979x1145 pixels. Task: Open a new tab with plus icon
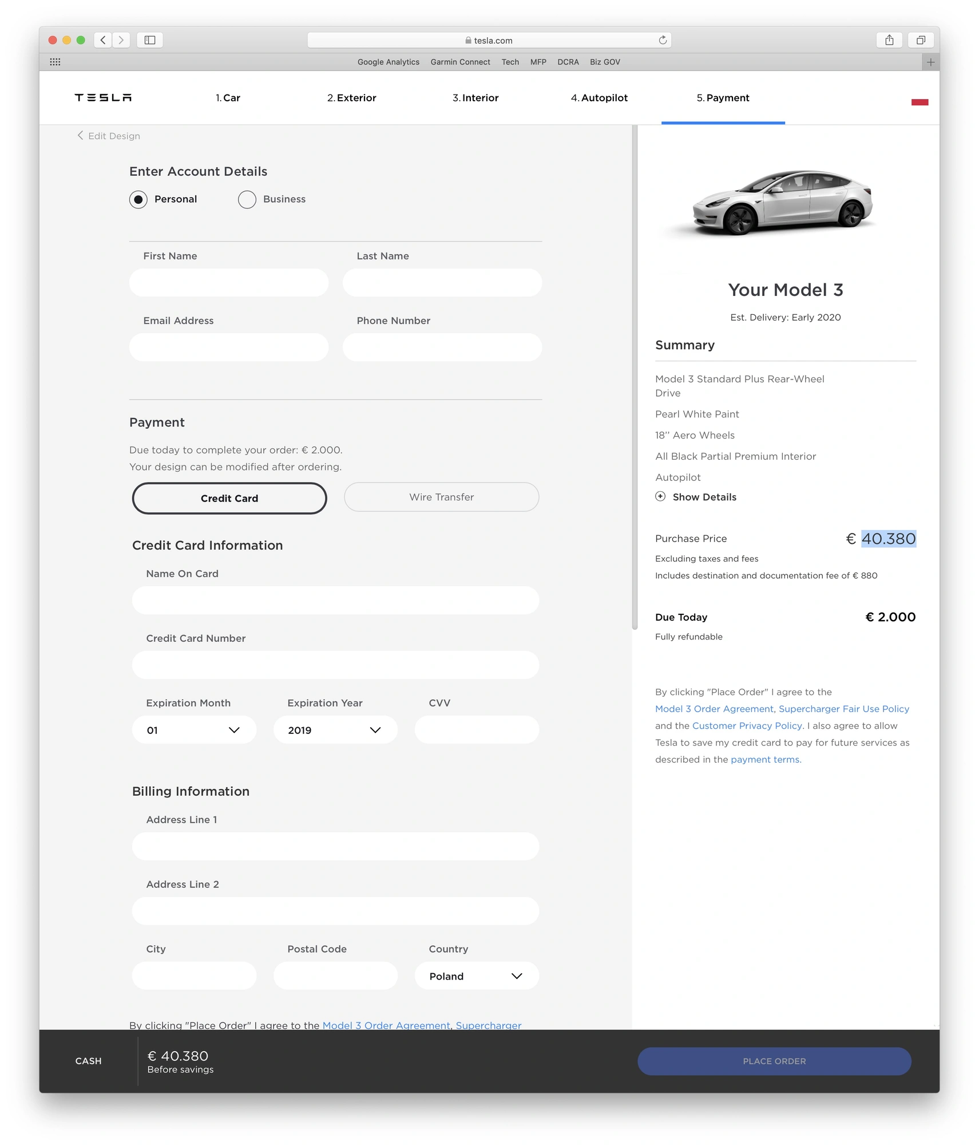click(930, 62)
